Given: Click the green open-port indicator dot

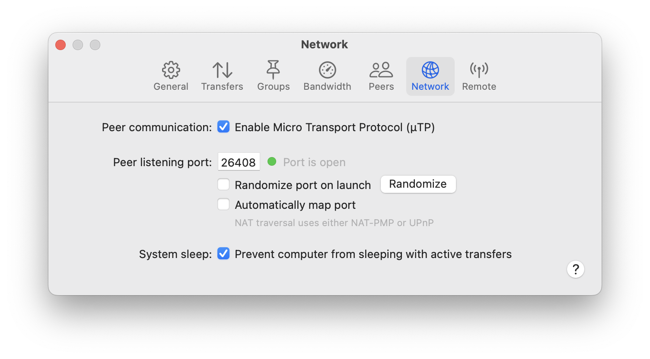Looking at the screenshot, I should tap(272, 161).
